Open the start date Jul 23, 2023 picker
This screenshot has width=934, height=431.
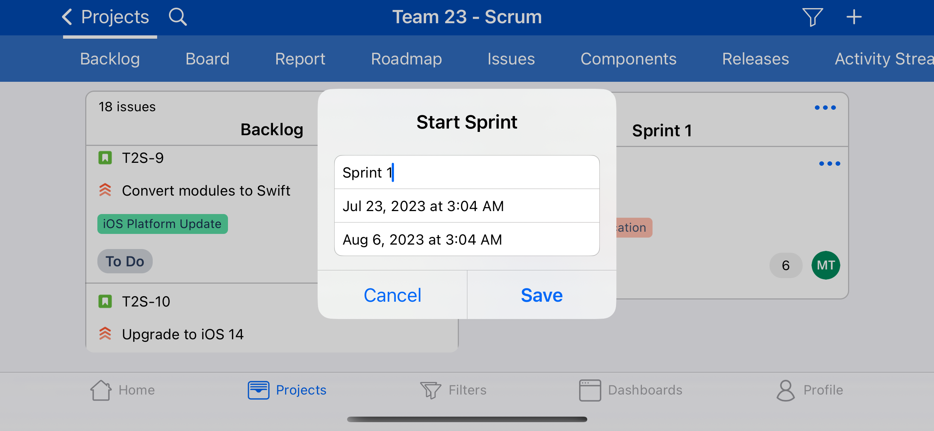coord(467,206)
